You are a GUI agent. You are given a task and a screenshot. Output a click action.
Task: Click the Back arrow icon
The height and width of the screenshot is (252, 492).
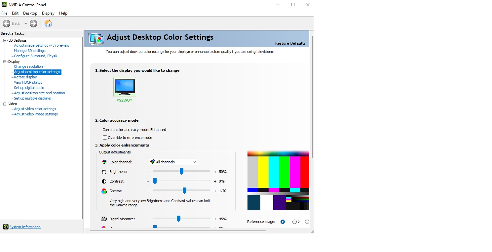[7, 23]
